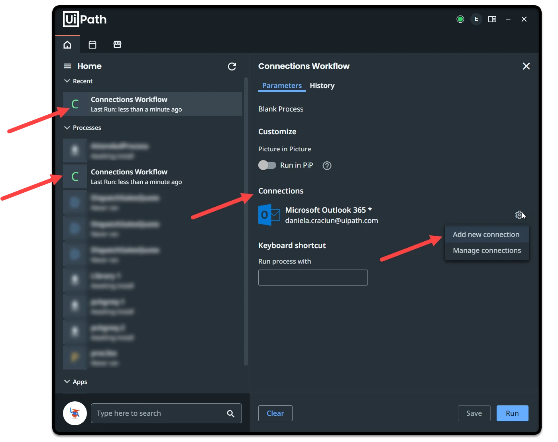The height and width of the screenshot is (442, 558).
Task: Open the user profile avatar E
Action: (x=476, y=19)
